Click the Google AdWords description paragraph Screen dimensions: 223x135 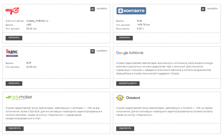click(x=165, y=68)
